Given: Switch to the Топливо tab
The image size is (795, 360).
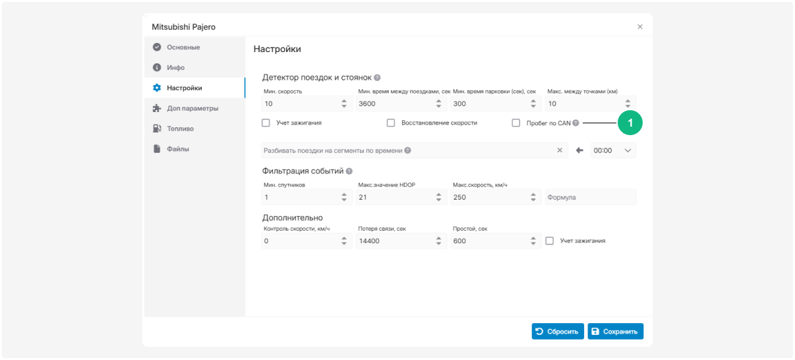Looking at the screenshot, I should click(180, 129).
